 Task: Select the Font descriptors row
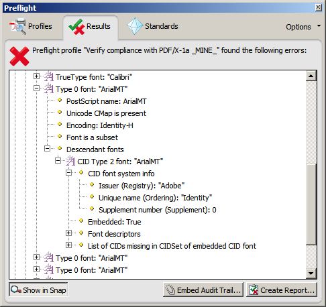114,234
